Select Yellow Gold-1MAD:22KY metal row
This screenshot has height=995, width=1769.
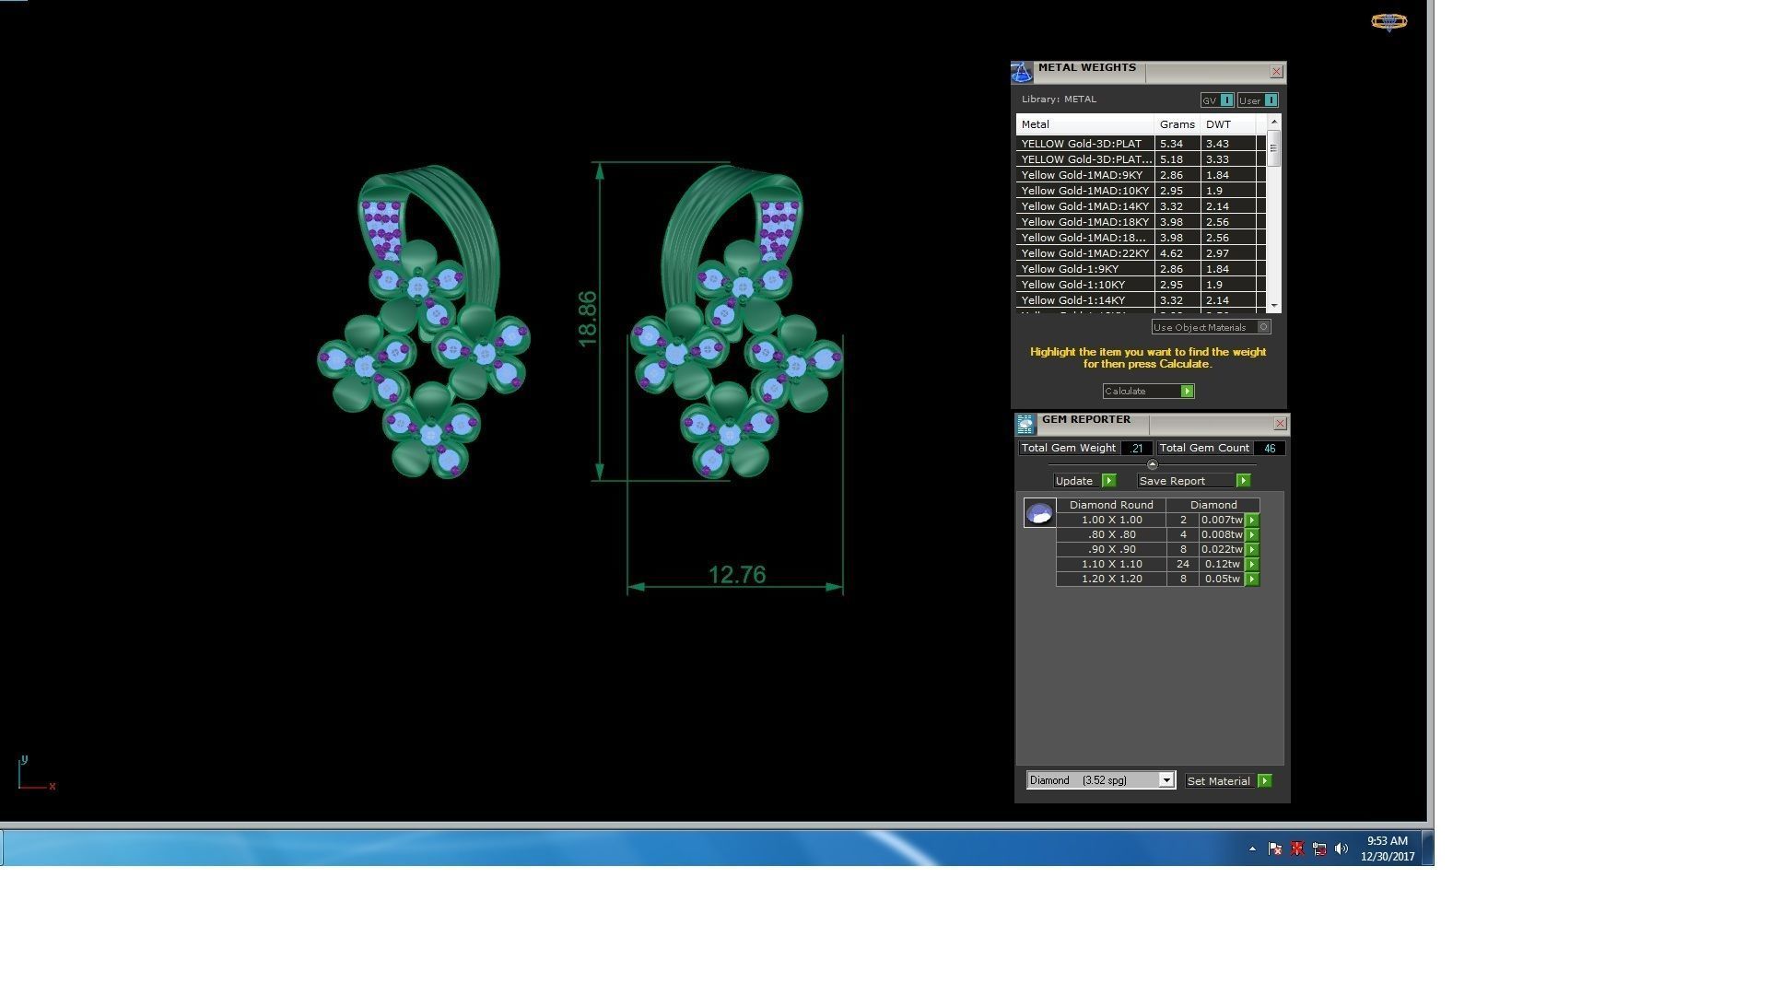click(1085, 253)
